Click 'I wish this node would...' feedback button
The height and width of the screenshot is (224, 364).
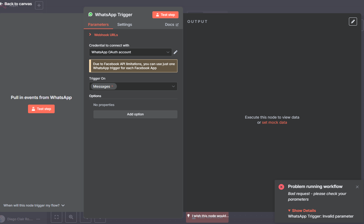pos(208,216)
